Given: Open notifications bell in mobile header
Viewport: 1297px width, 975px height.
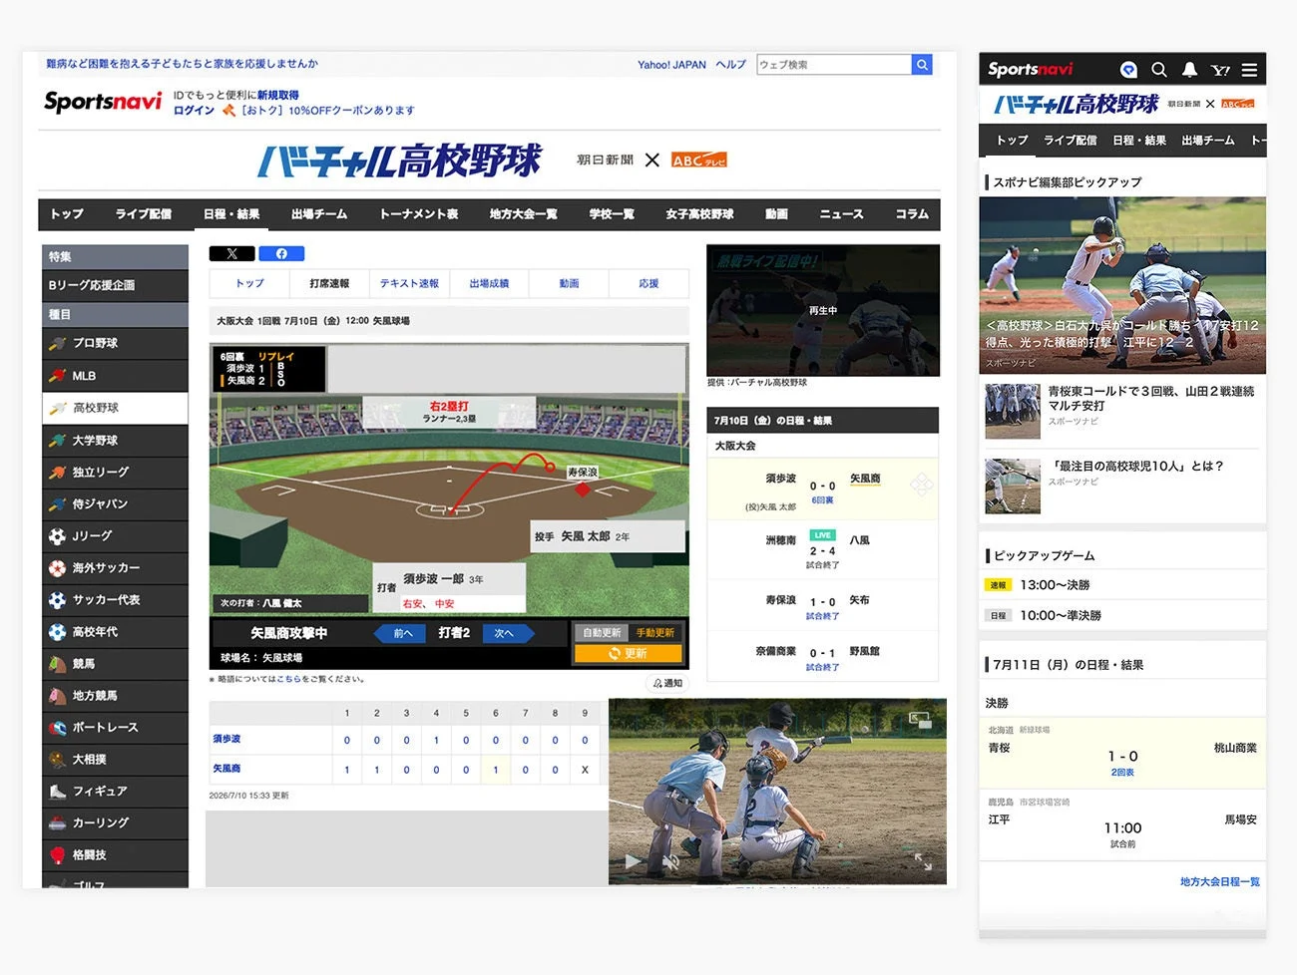Looking at the screenshot, I should click(1189, 70).
